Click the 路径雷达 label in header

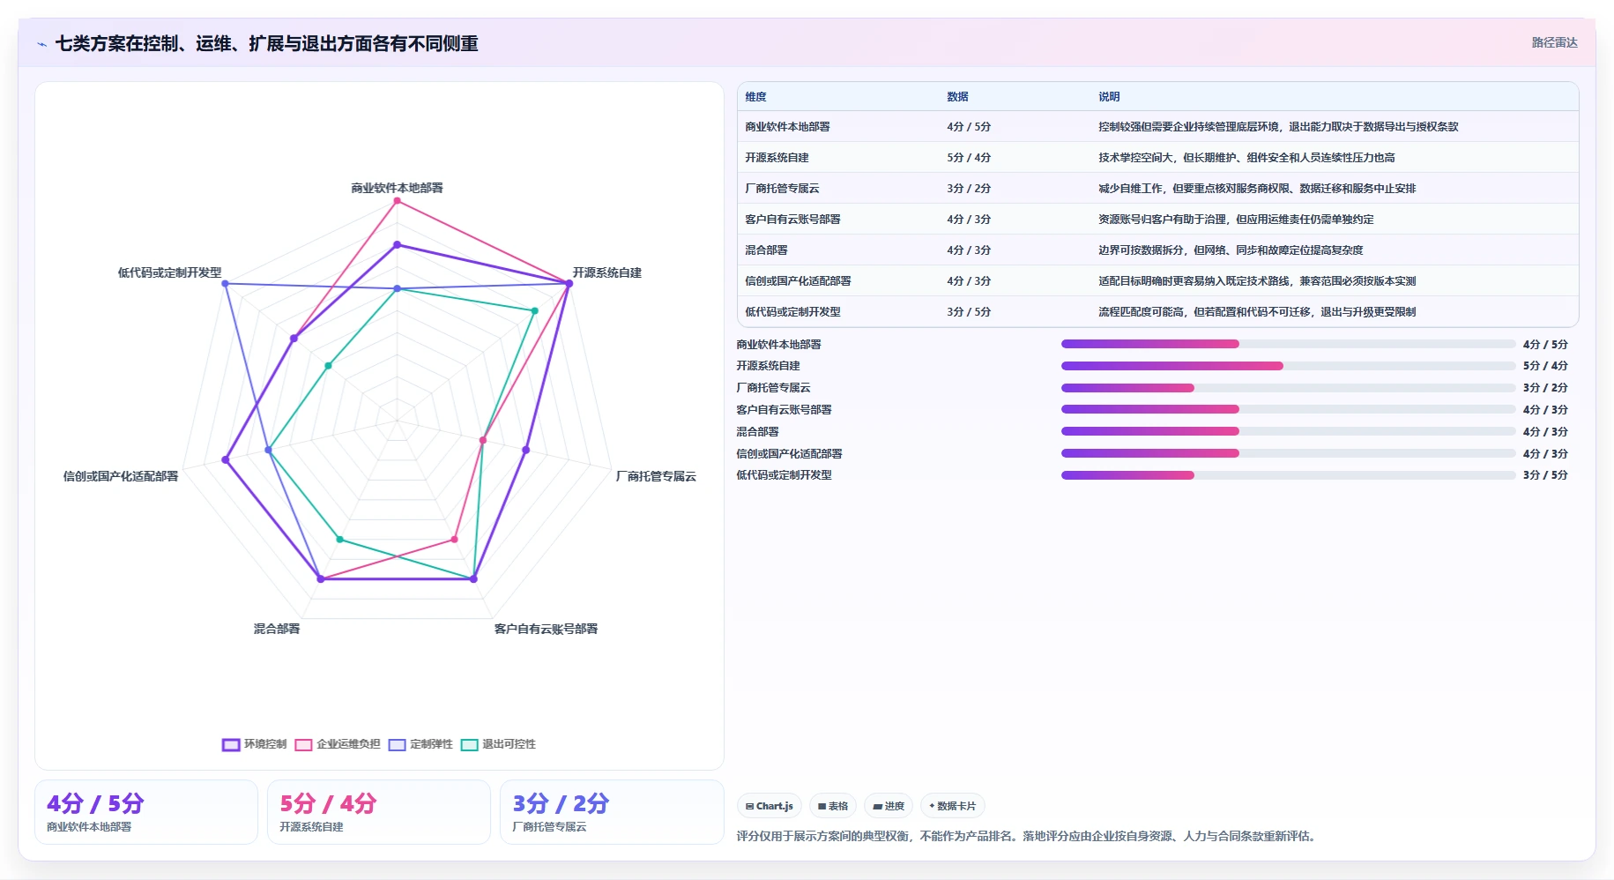pos(1554,42)
